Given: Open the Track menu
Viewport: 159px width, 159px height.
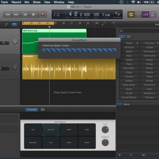Looking at the screenshot, I should [4, 2].
